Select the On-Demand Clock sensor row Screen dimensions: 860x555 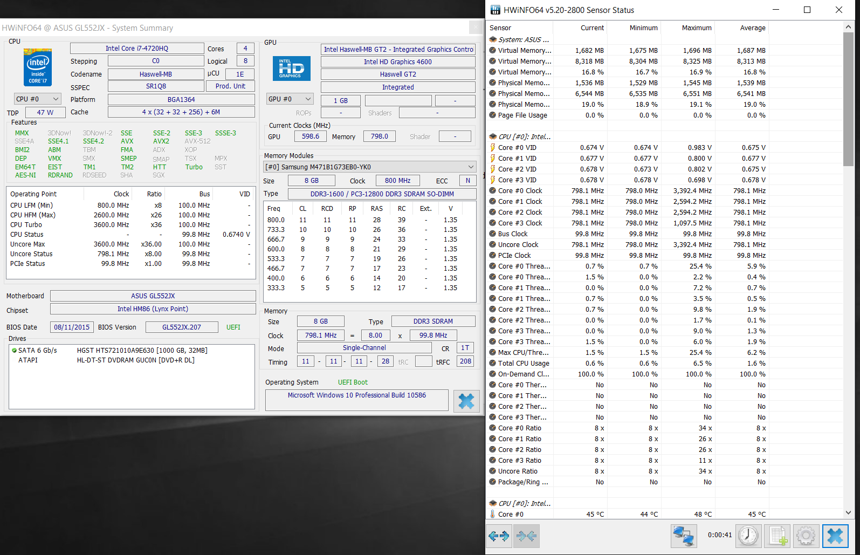click(628, 374)
